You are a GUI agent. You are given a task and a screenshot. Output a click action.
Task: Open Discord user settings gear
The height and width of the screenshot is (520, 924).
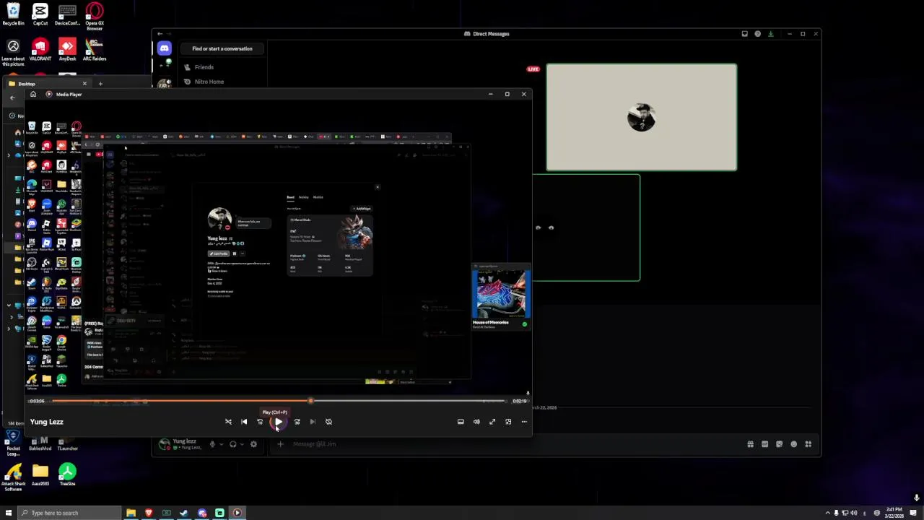pos(253,444)
